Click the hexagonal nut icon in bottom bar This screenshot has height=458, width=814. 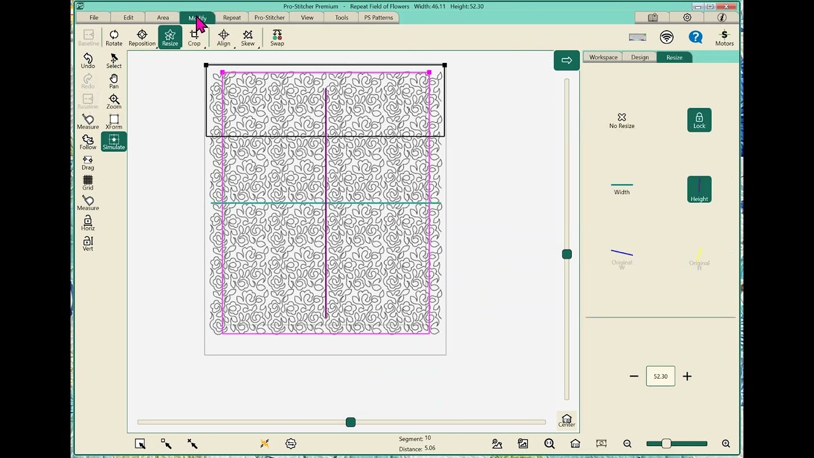[291, 443]
